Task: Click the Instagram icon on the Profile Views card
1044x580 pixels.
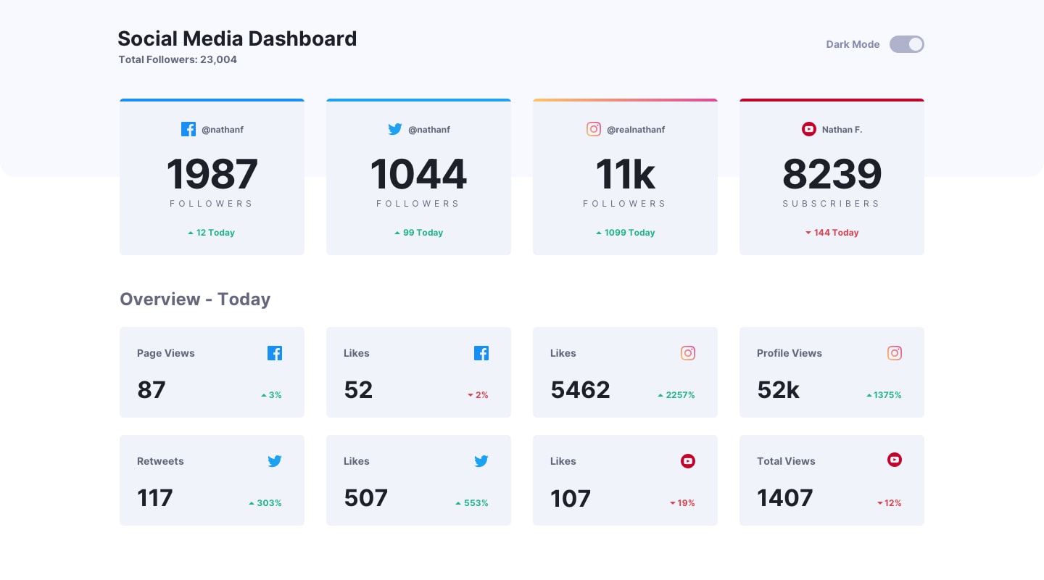Action: click(x=895, y=353)
